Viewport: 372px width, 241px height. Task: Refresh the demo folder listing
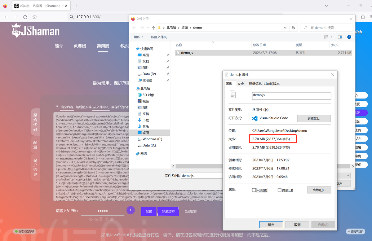(293, 28)
